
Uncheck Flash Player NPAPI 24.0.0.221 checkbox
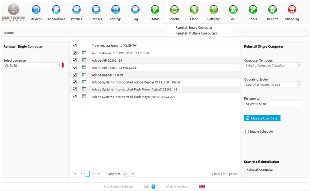(x=75, y=96)
